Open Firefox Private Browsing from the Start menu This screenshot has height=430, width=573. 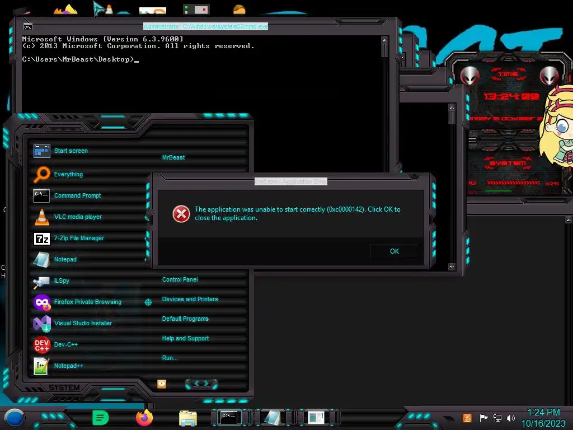point(88,302)
